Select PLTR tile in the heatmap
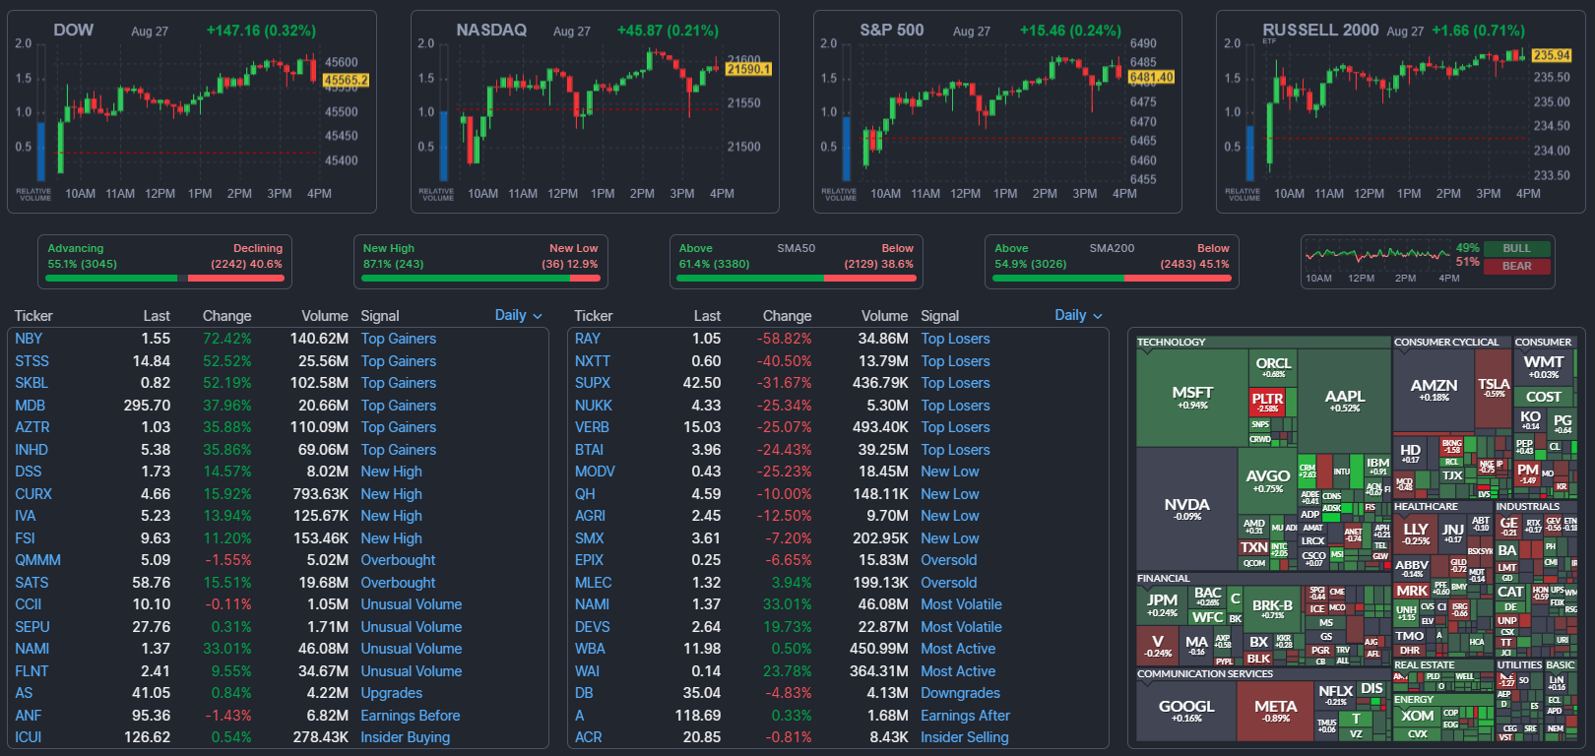This screenshot has width=1595, height=756. pos(1267,403)
